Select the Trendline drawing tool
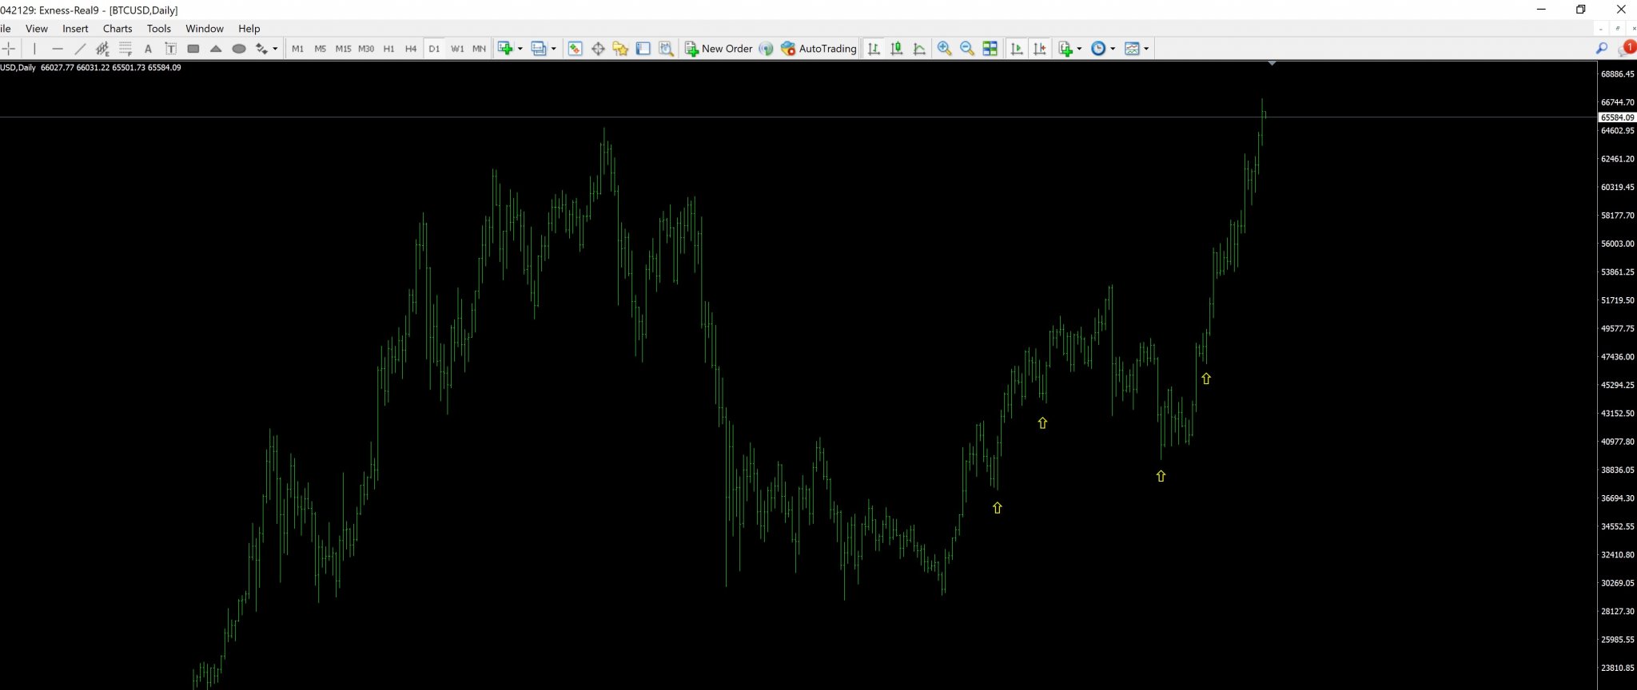 [80, 49]
